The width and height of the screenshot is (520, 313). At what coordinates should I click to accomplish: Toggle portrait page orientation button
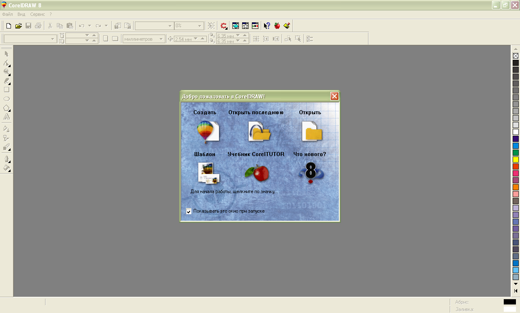tap(105, 39)
